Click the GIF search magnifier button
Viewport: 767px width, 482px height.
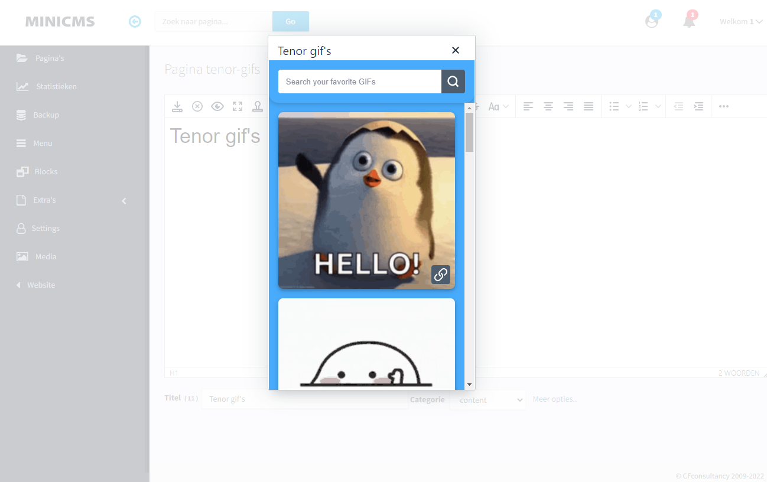[453, 82]
